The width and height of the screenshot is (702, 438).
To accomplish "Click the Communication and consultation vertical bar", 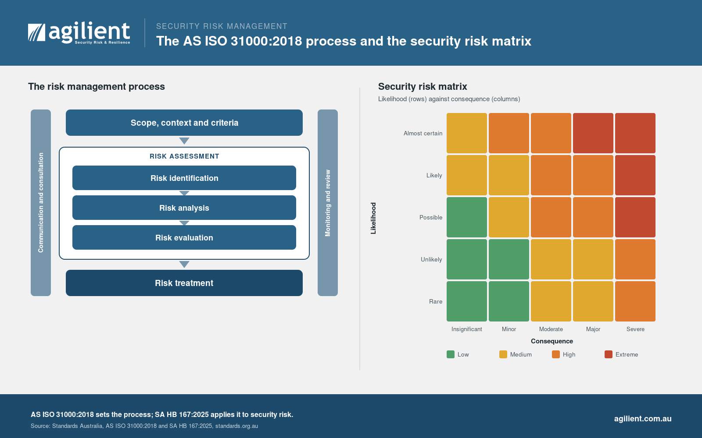I will pos(41,203).
